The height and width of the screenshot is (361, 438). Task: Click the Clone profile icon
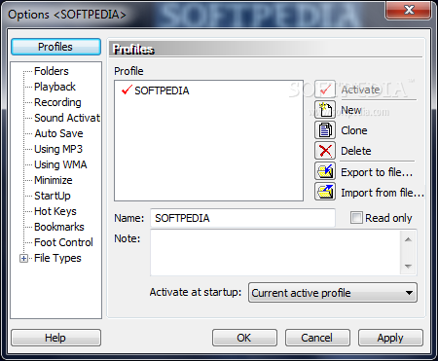325,130
